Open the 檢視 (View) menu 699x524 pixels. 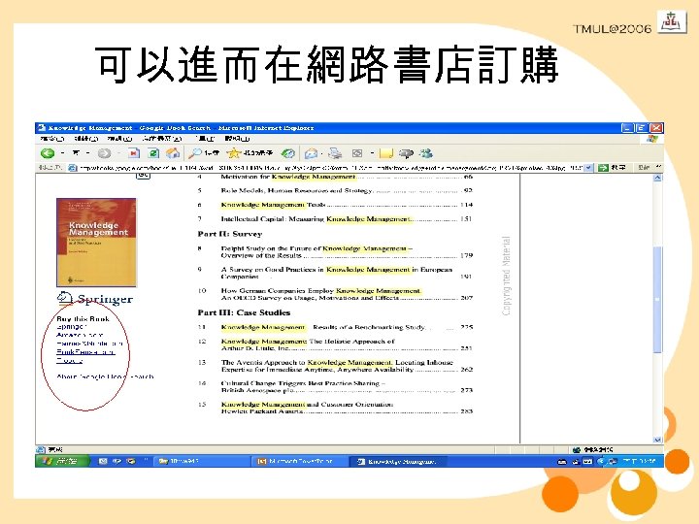[x=120, y=139]
